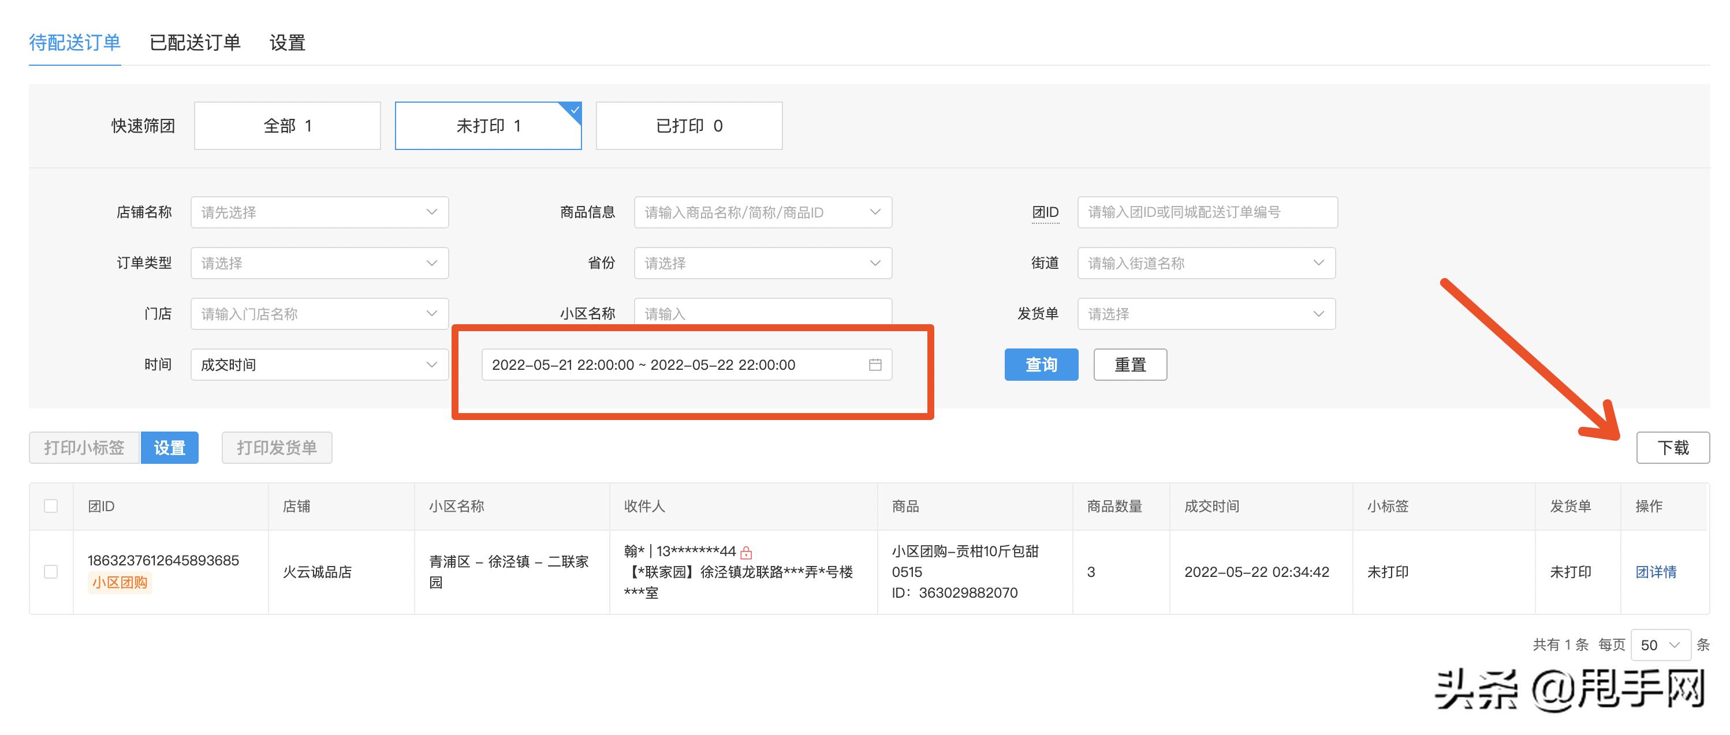Click the 下载 download button

click(1672, 447)
